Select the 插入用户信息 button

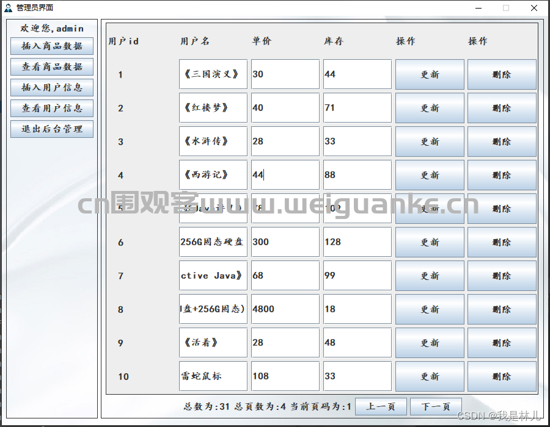click(x=52, y=87)
